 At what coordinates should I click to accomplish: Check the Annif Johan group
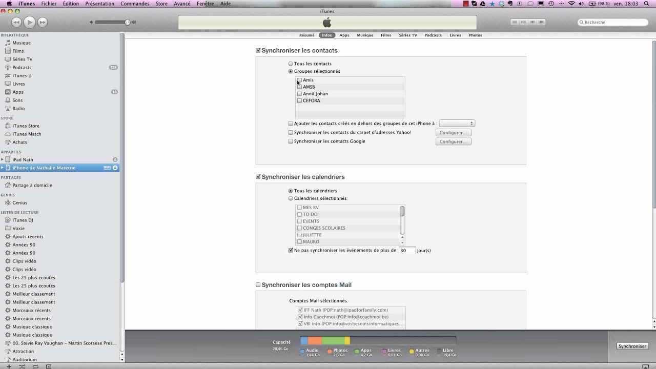299,94
